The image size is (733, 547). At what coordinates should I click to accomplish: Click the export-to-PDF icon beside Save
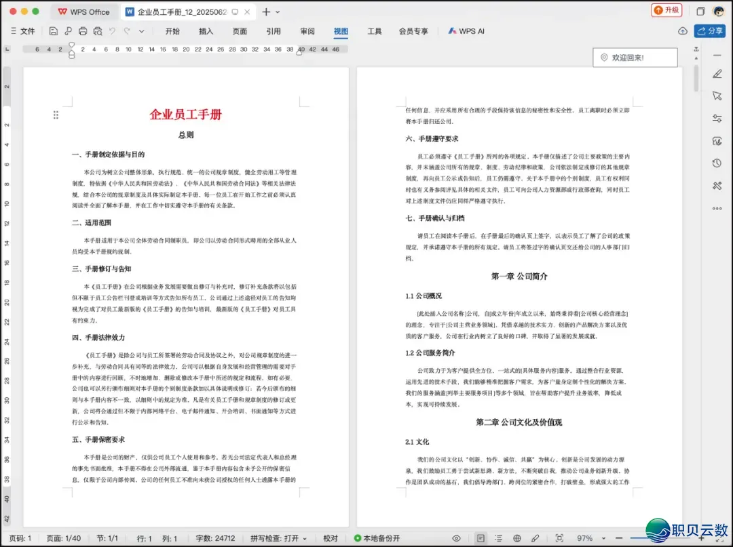[x=69, y=31]
